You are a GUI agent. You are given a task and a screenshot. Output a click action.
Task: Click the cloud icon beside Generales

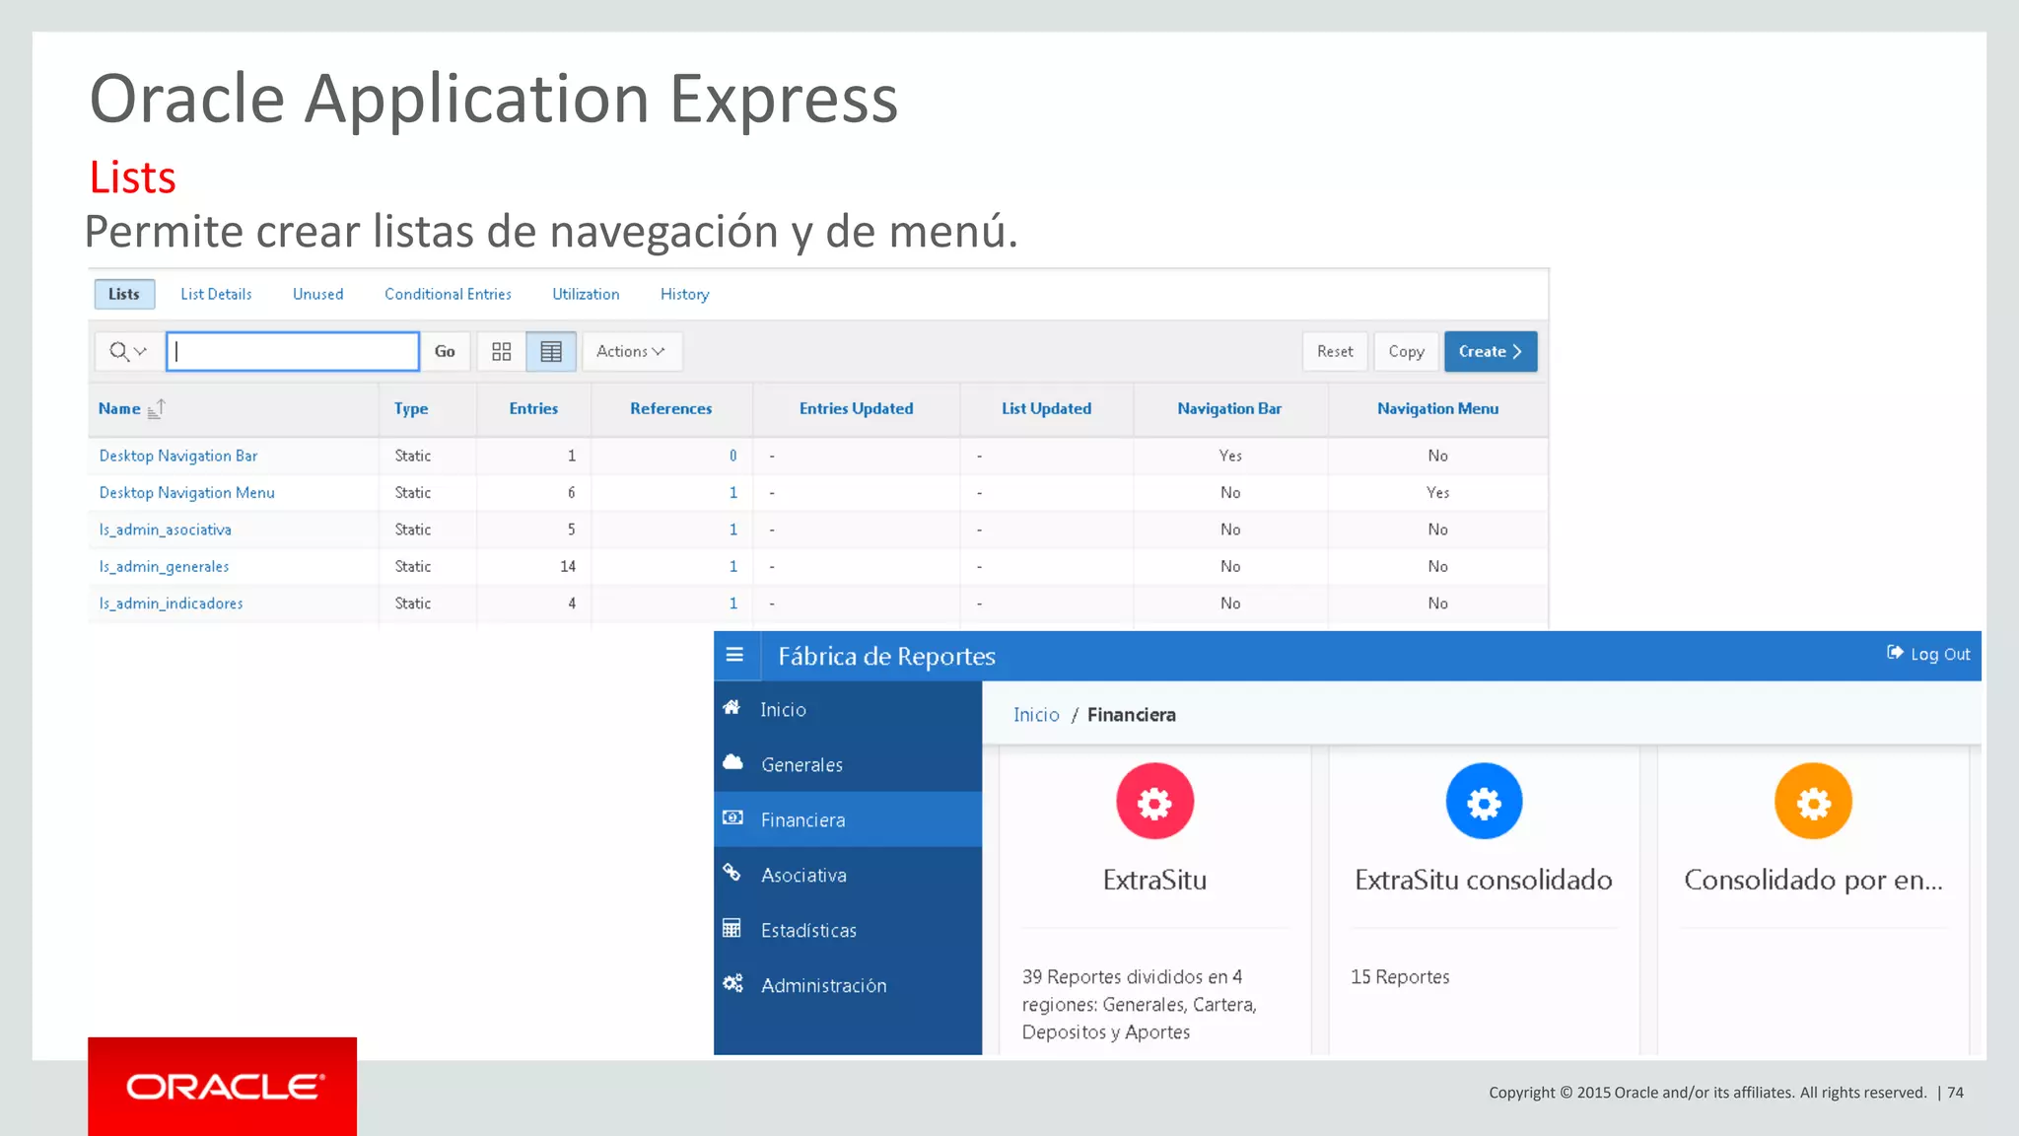coord(732,762)
